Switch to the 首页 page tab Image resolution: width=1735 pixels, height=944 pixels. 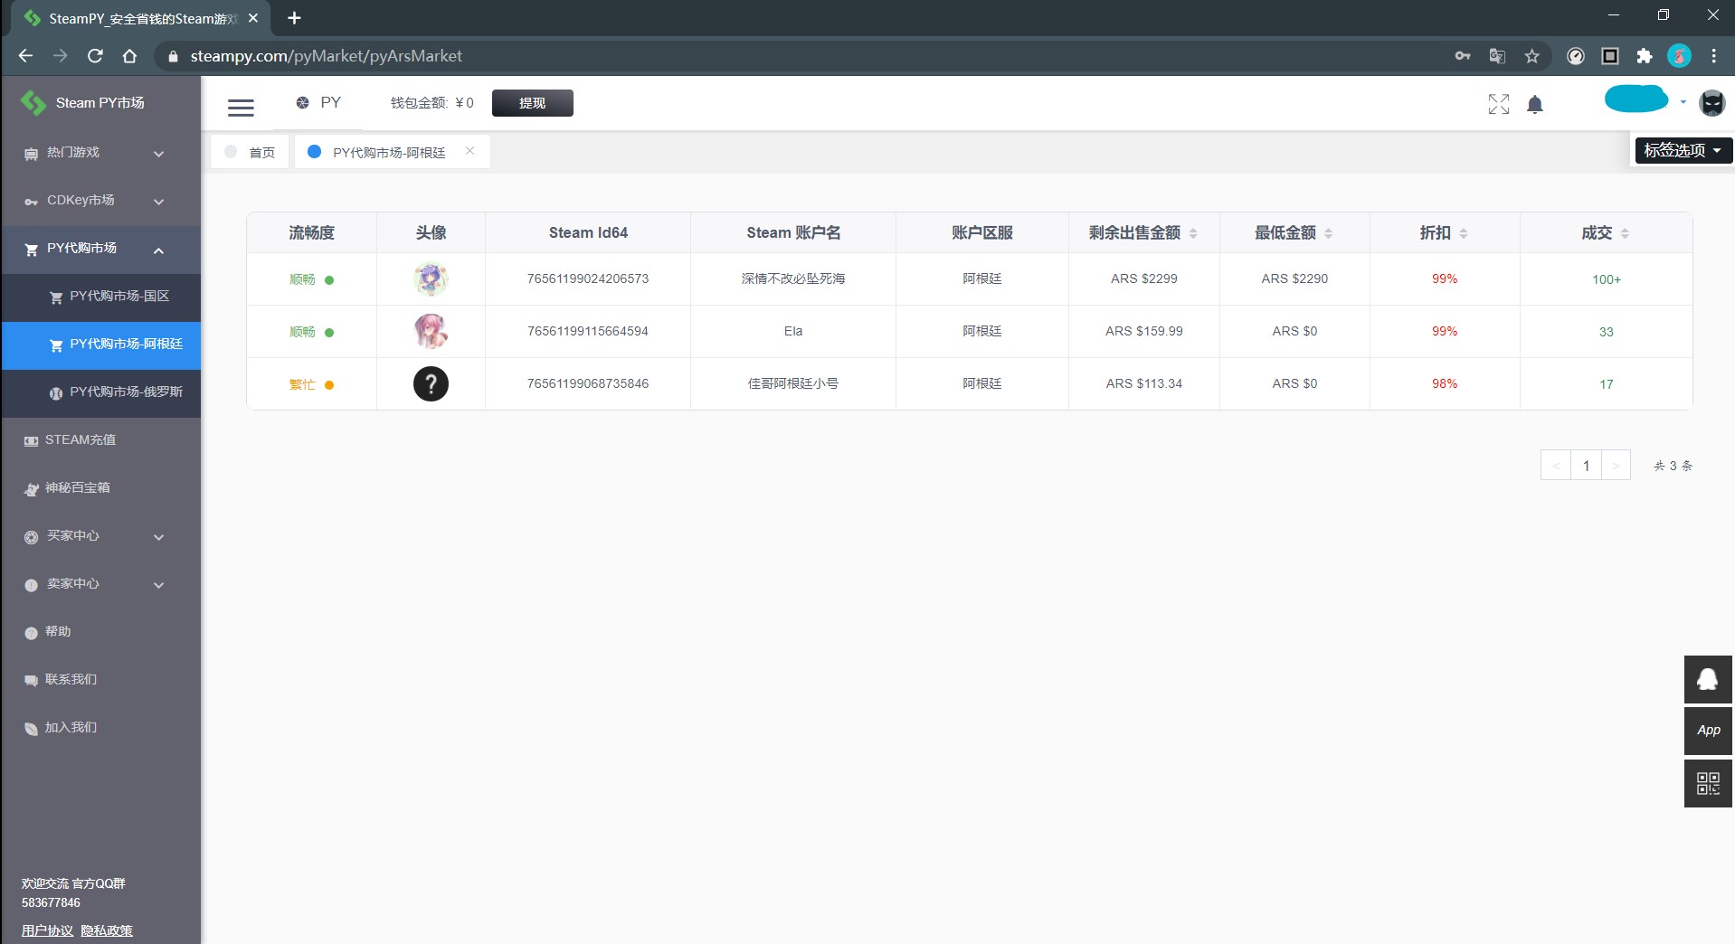point(250,152)
